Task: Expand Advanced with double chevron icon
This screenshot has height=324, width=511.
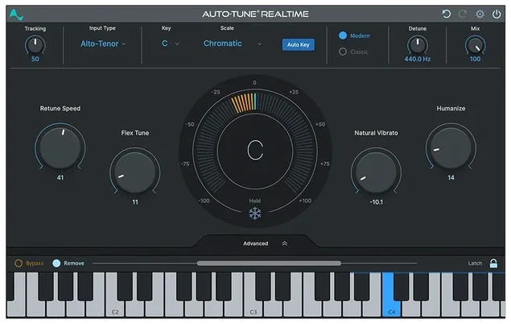Action: [285, 243]
